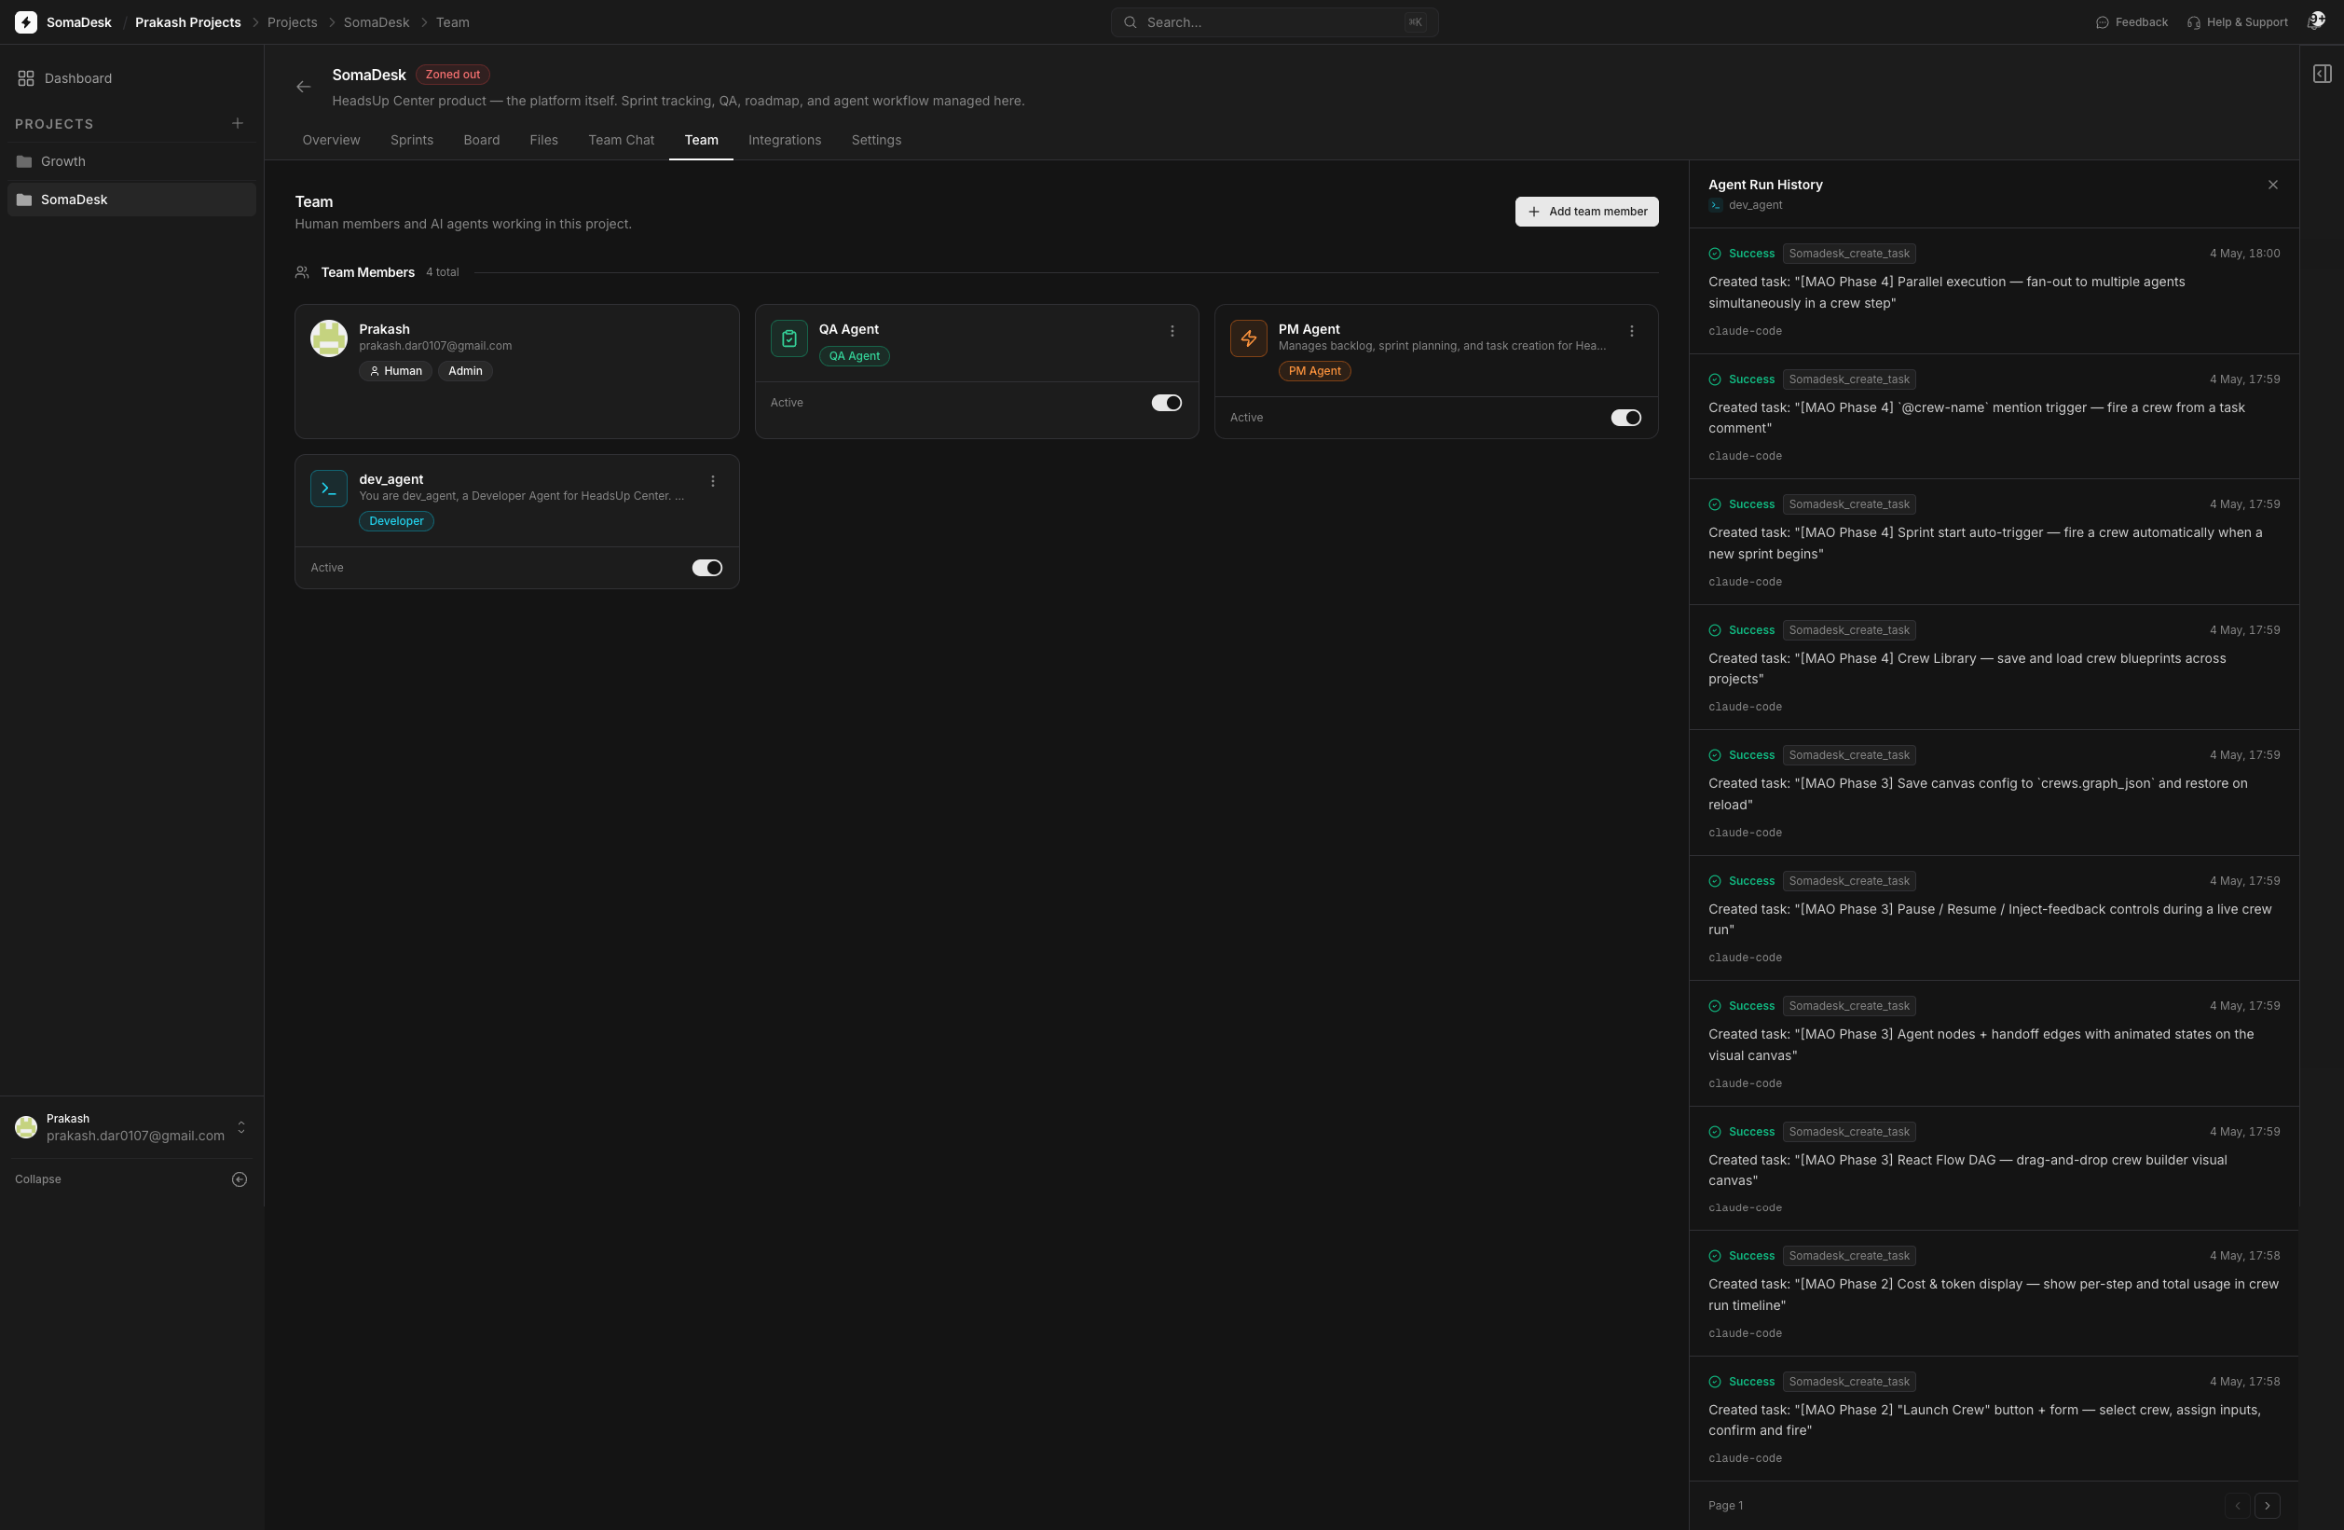Image resolution: width=2344 pixels, height=1530 pixels.
Task: Go back using the left arrow icon
Action: coord(303,87)
